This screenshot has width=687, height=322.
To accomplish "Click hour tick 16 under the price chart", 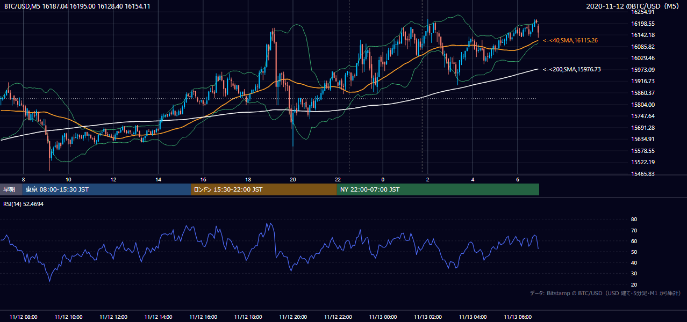I will tap(203, 179).
